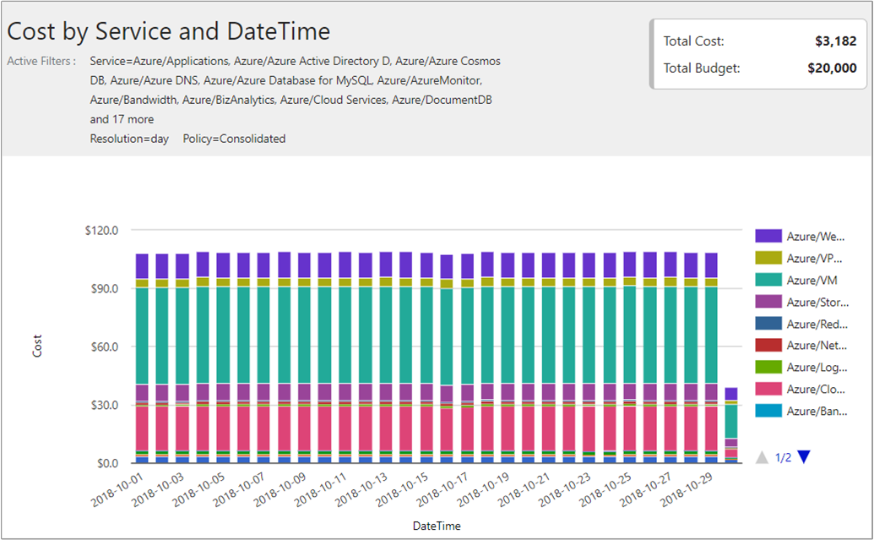
Task: Go to previous legend page arrow
Action: 762,457
